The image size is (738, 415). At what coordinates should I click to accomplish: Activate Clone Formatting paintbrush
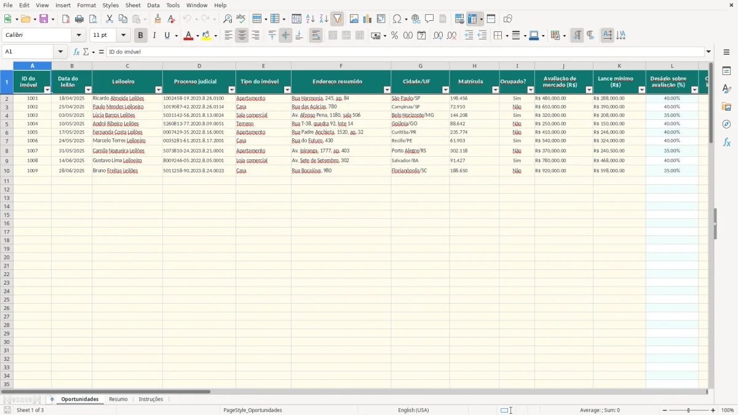coord(158,19)
